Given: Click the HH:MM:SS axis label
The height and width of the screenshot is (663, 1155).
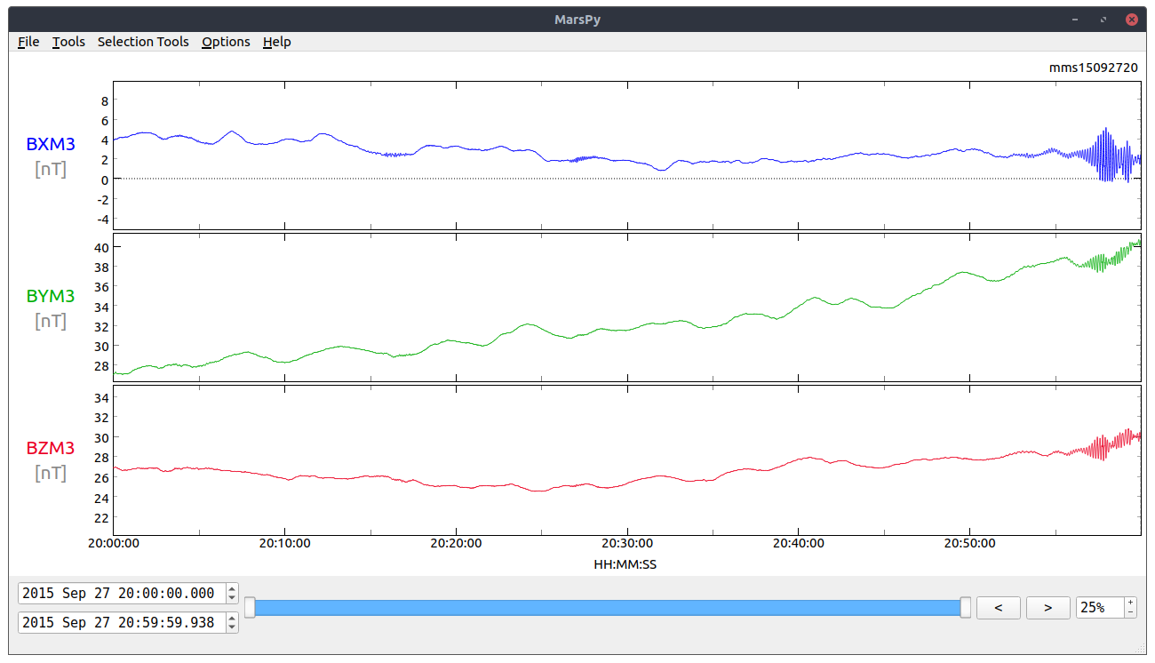Looking at the screenshot, I should pyautogui.click(x=625, y=564).
